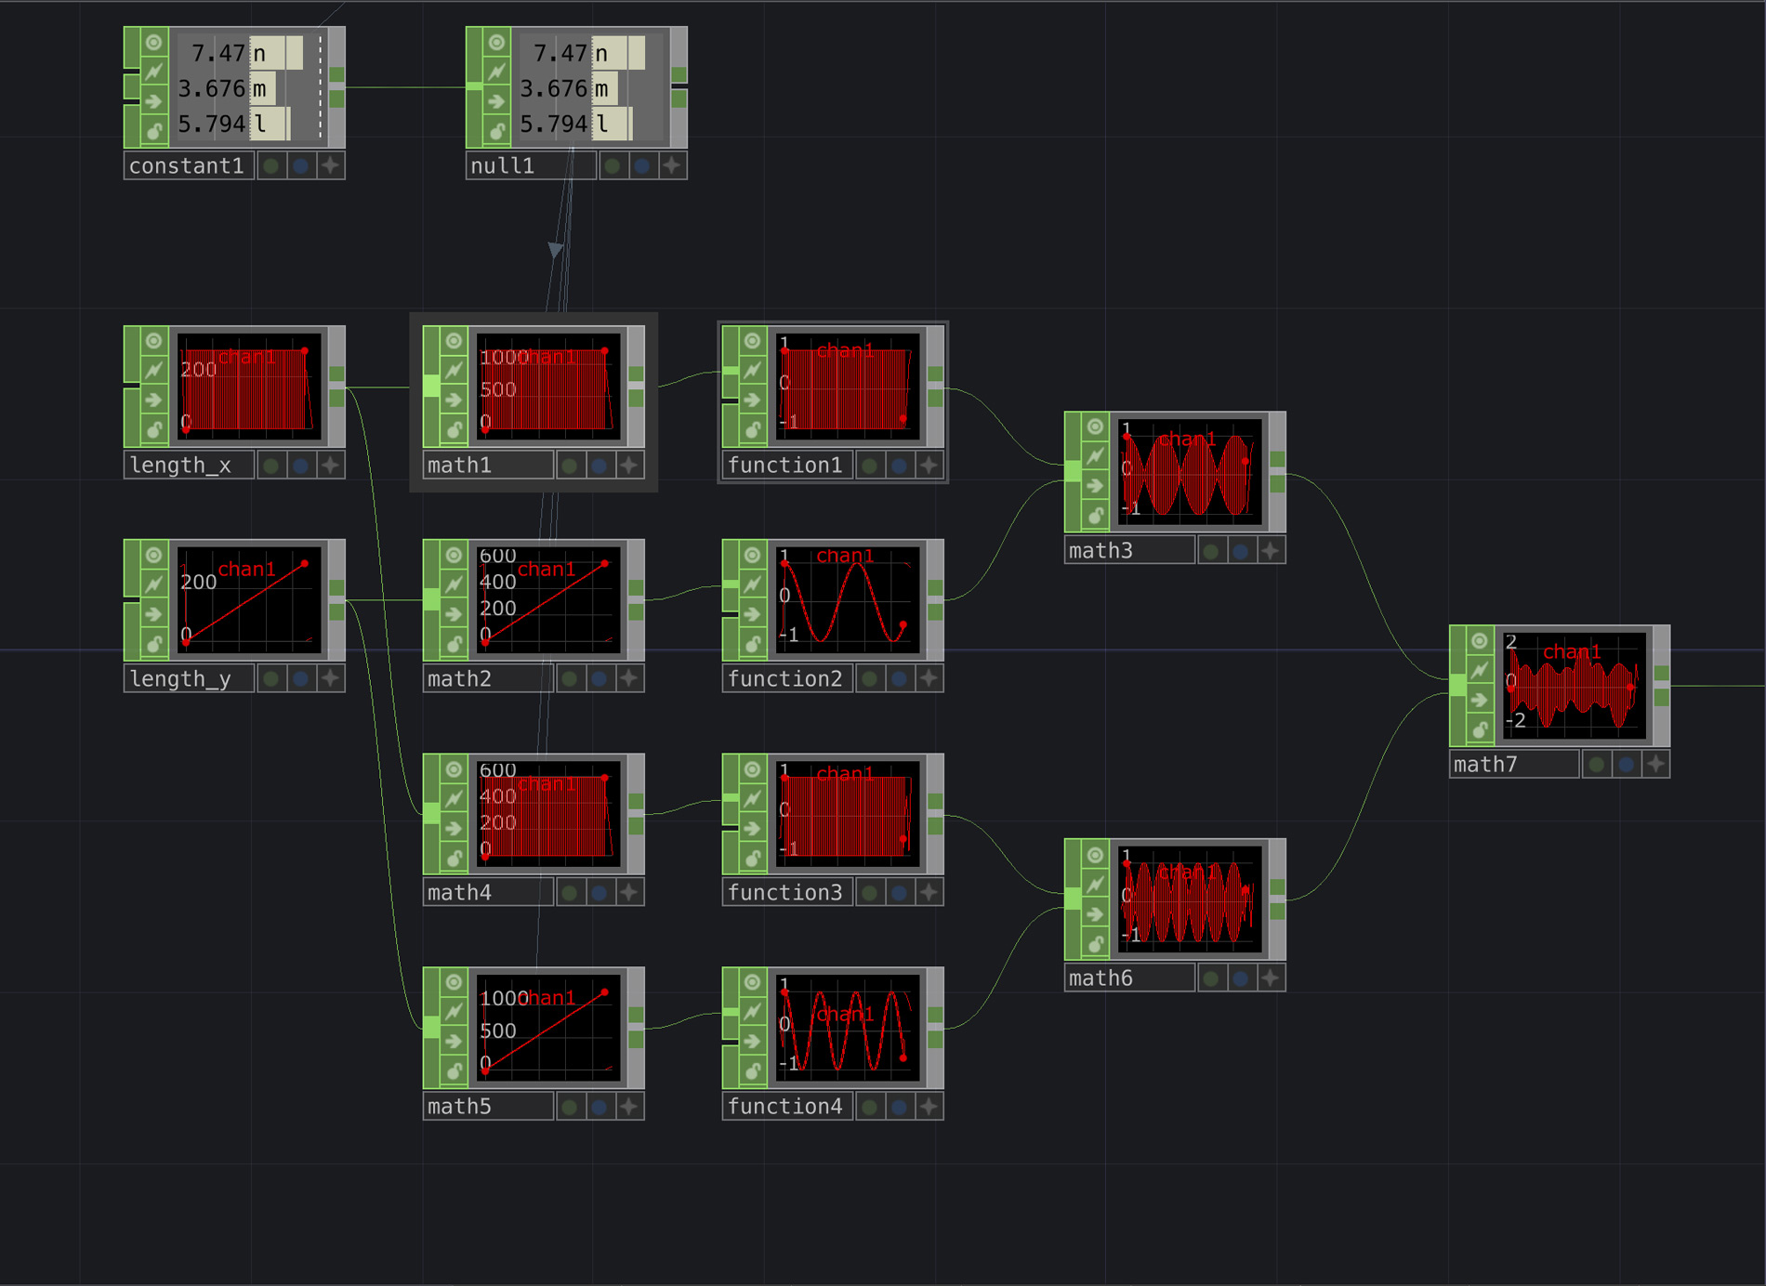Toggle the blue dot flag on function3
Image resolution: width=1766 pixels, height=1286 pixels.
pyautogui.click(x=900, y=893)
